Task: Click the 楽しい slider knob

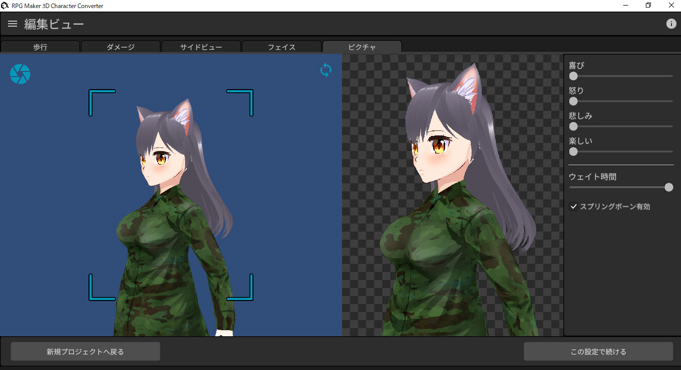Action: 573,152
